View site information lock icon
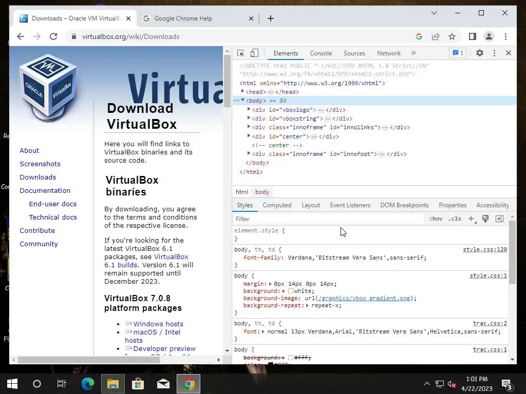The image size is (526, 394). pos(74,36)
